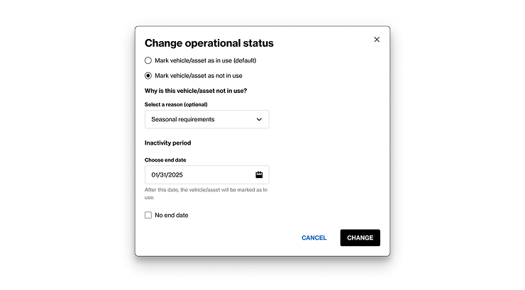Click the 'Mark vehicle/asset as not in use' label
This screenshot has height=290, width=525.
(x=198, y=76)
